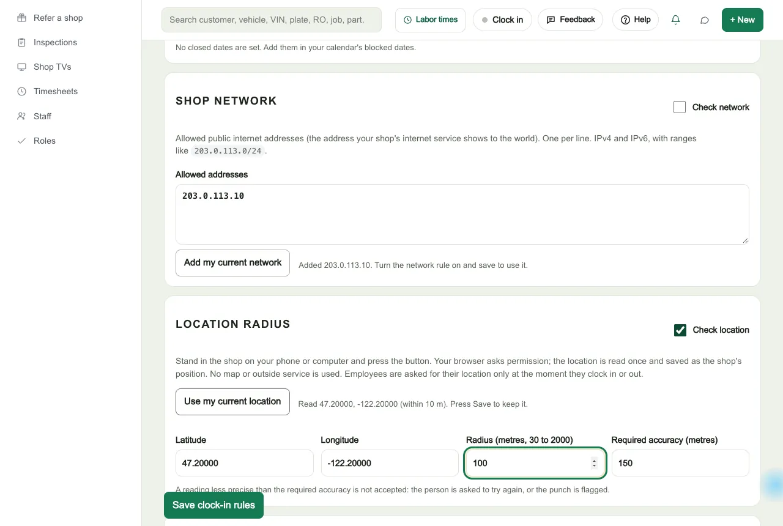Click into the Allowed addresses text area

pos(462,214)
